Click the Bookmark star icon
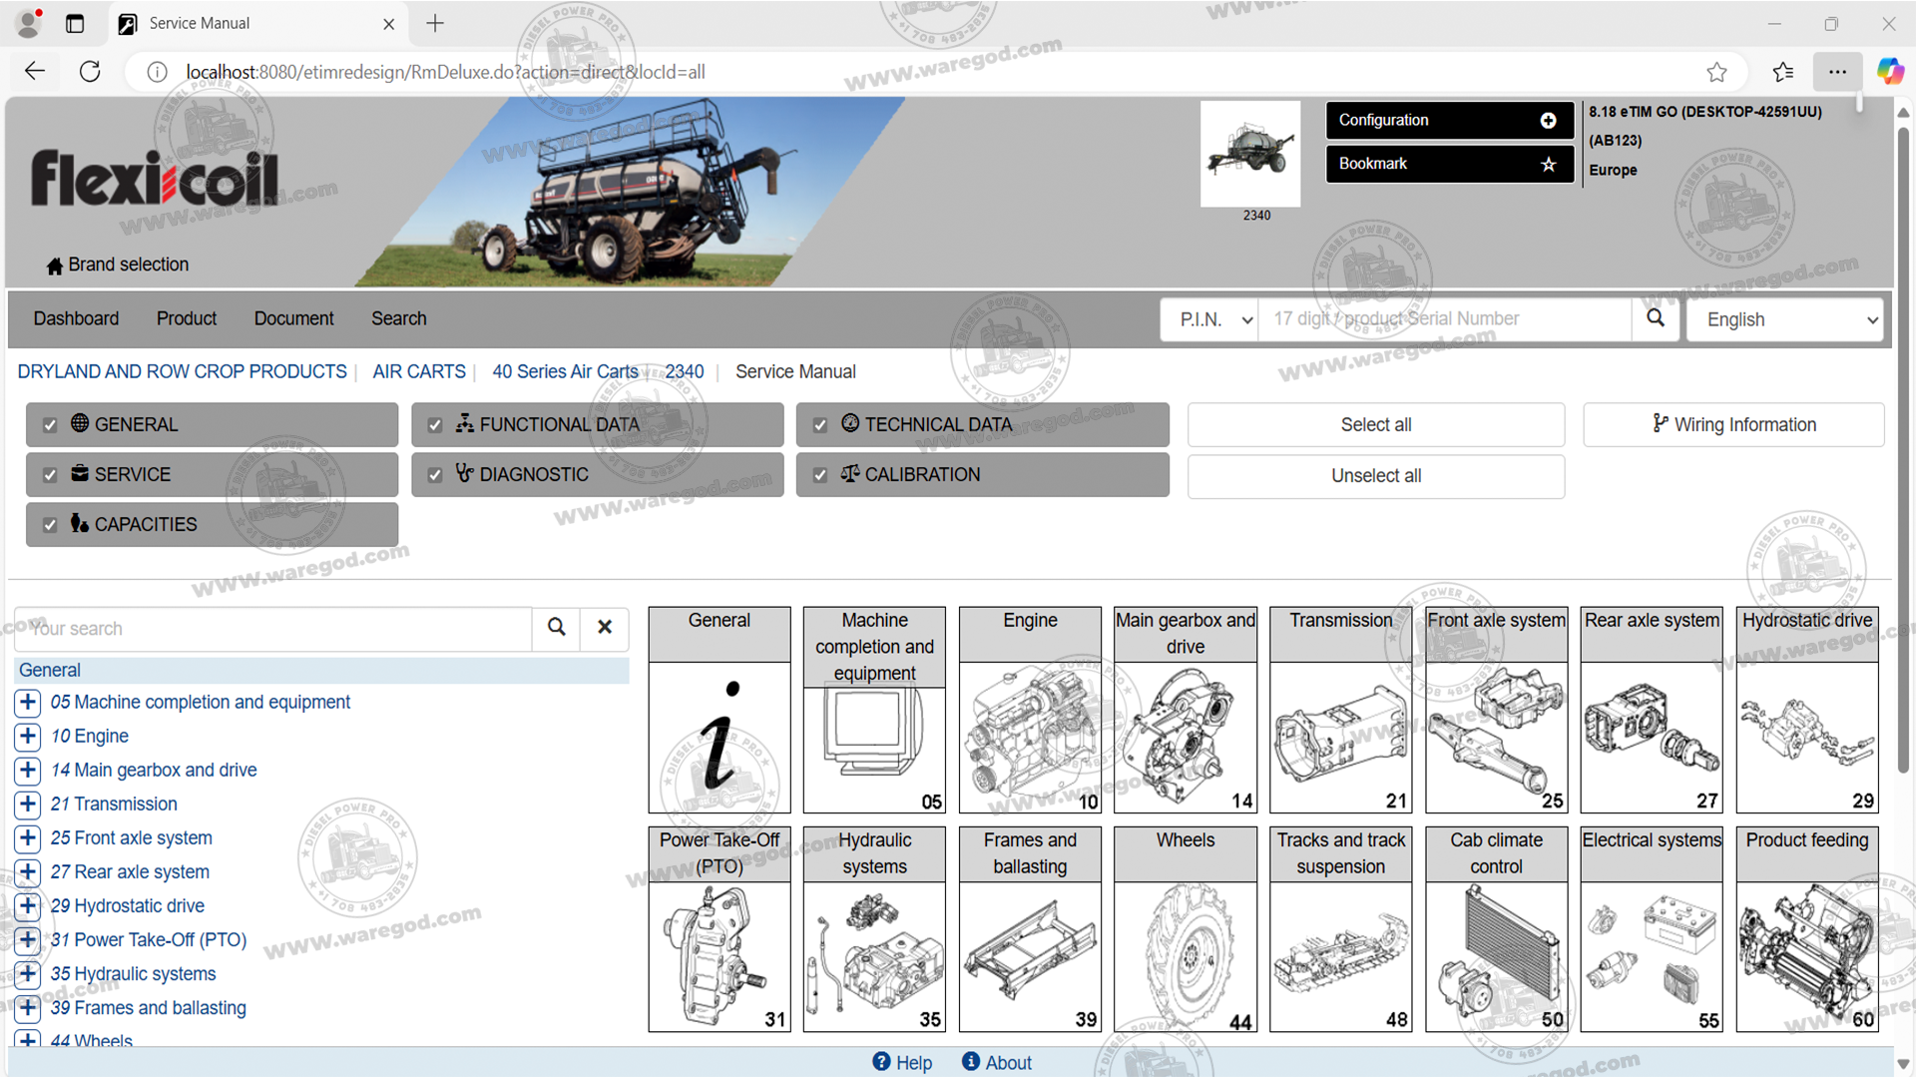The height and width of the screenshot is (1078, 1916). pos(1548,164)
